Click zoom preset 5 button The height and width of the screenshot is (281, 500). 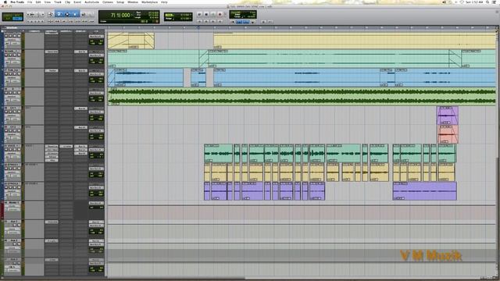tap(42, 21)
